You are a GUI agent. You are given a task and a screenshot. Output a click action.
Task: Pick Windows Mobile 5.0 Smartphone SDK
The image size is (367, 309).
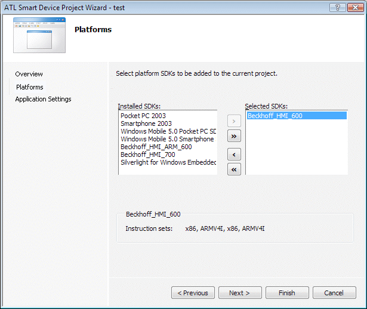[166, 139]
